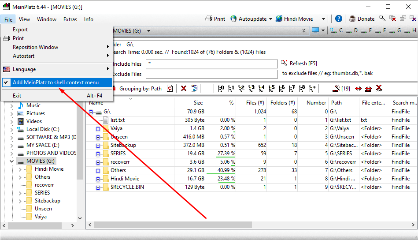This screenshot has height=240, width=418.
Task: Expand the Vaiya folder row
Action: point(98,129)
